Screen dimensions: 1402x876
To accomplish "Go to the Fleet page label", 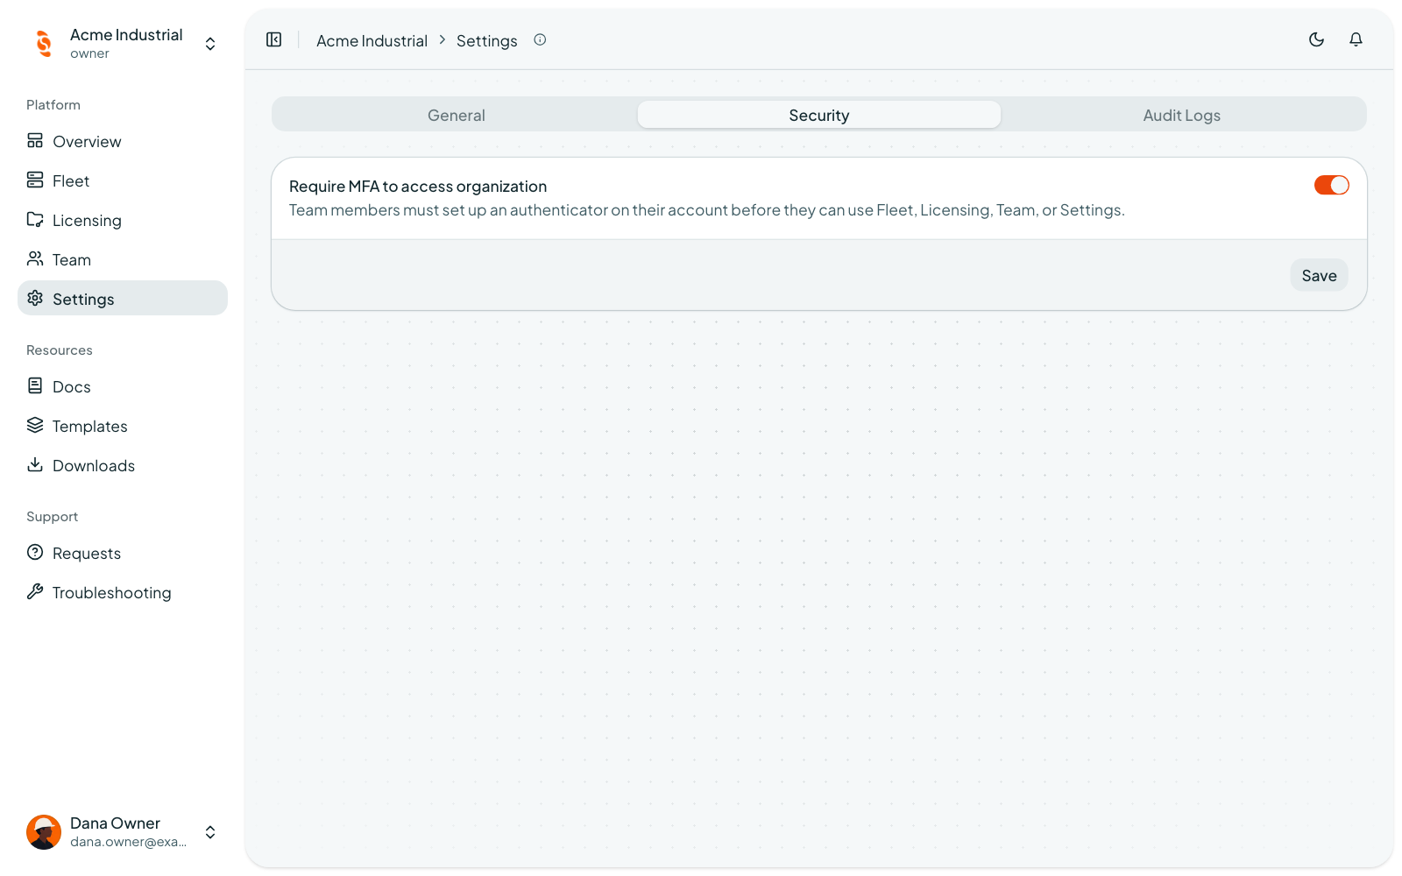I will coord(71,180).
